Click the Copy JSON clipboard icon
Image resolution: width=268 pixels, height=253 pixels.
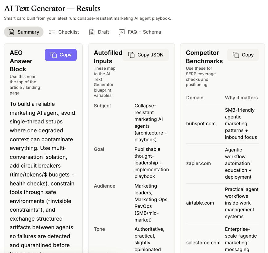131,55
